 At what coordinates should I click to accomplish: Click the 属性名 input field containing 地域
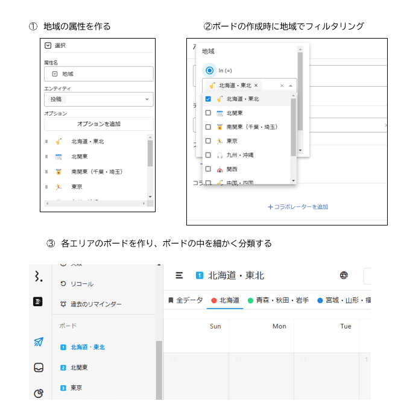point(98,74)
